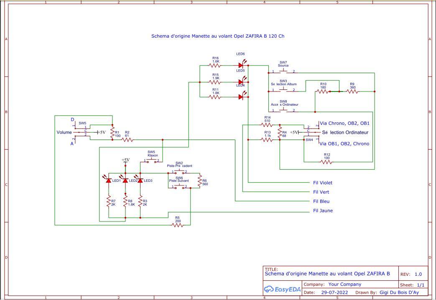
Task: Select the SW6 Piste Suivant switch symbol
Action: click(x=179, y=187)
